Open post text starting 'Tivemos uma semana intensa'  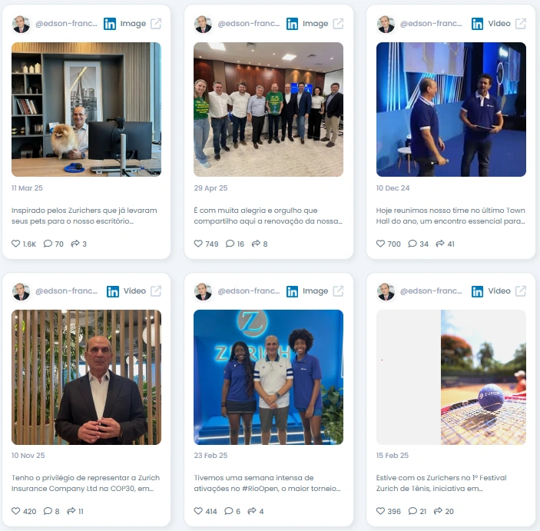coord(267,483)
